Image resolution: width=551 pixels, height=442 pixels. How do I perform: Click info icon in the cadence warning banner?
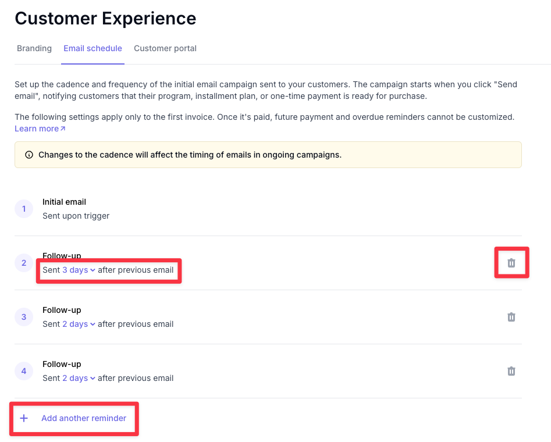(29, 155)
